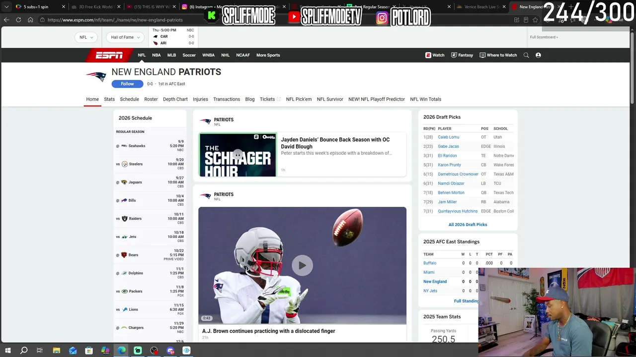Image resolution: width=636 pixels, height=357 pixels.
Task: Open the Windows Start menu
Action: (7, 351)
